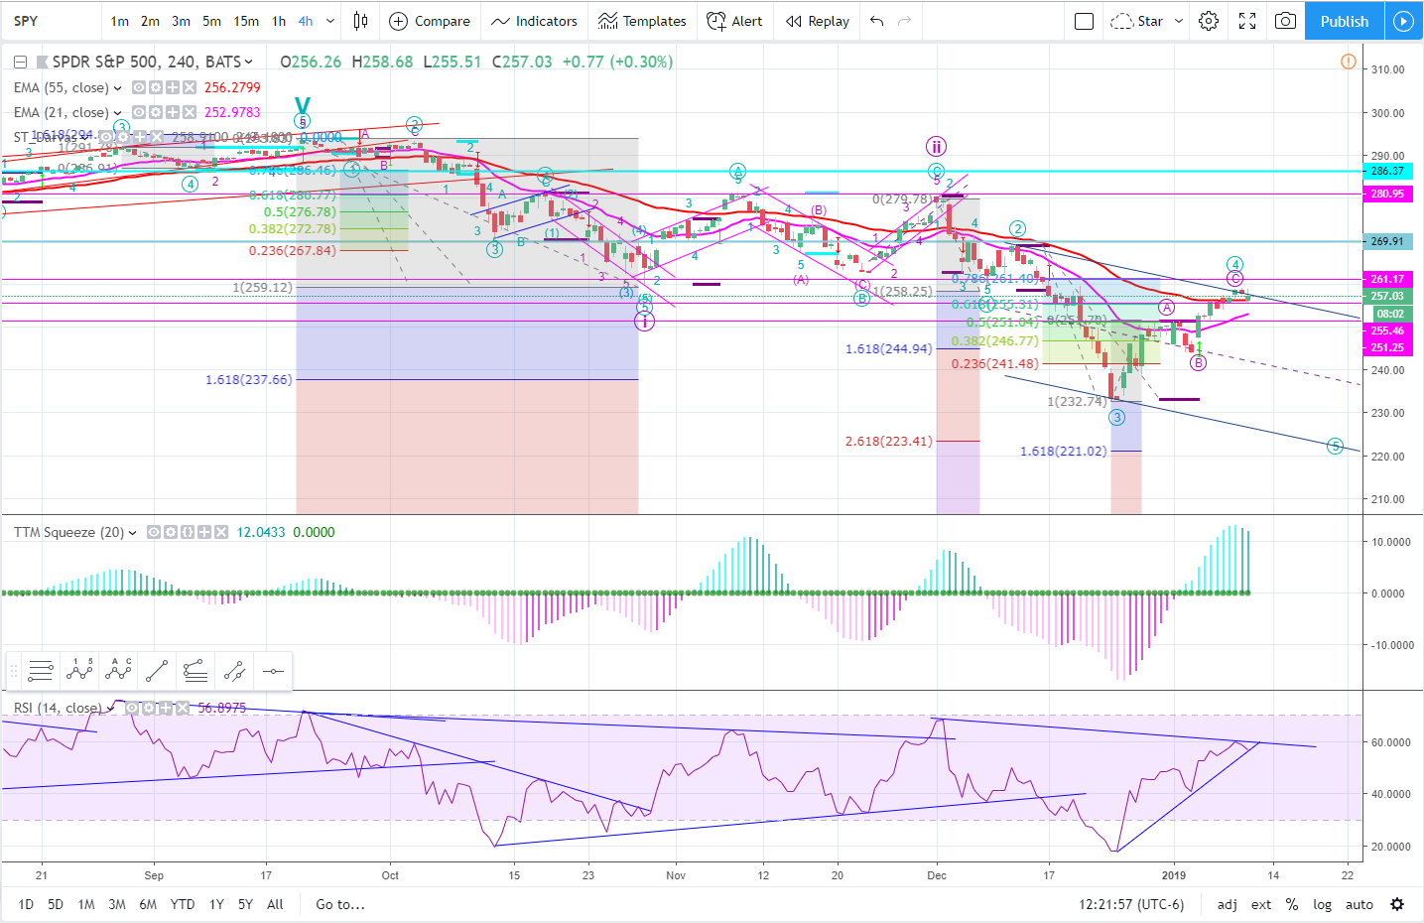The image size is (1424, 923).
Task: Select the 4h timeframe
Action: point(306,21)
